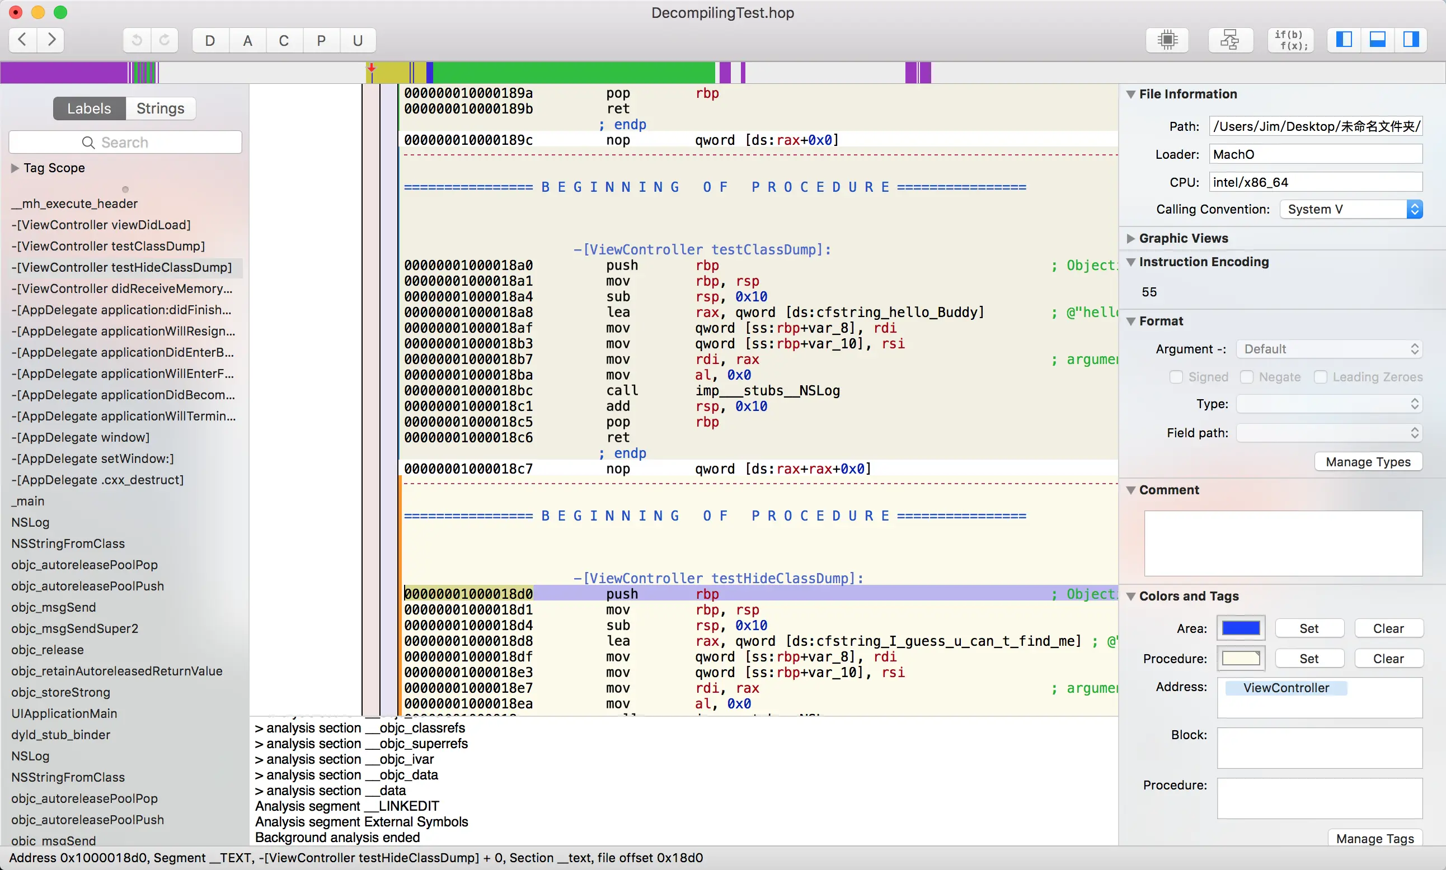Toggle the left sidebar panel
The image size is (1446, 870).
pyautogui.click(x=1344, y=40)
